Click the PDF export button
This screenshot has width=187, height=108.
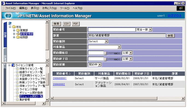pos(76,24)
